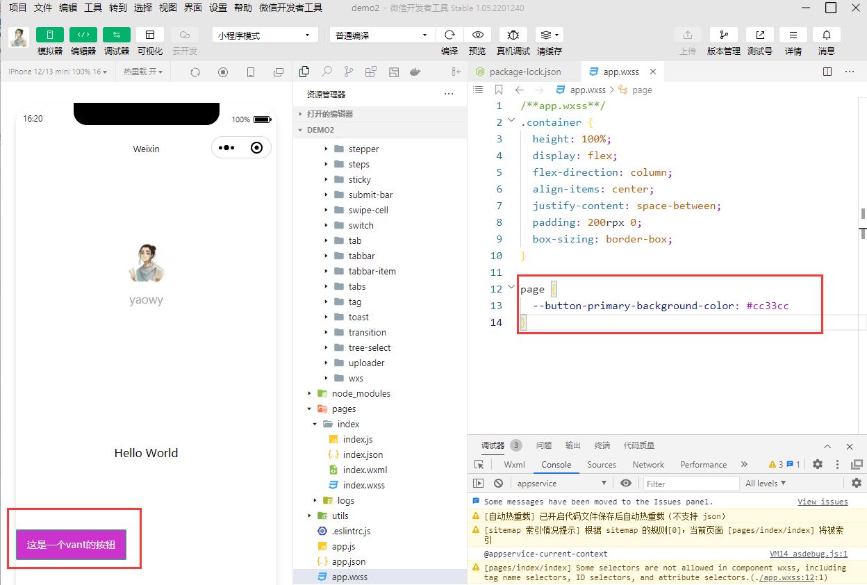Switch to the Wxml devtools tab
867x585 pixels.
click(514, 465)
